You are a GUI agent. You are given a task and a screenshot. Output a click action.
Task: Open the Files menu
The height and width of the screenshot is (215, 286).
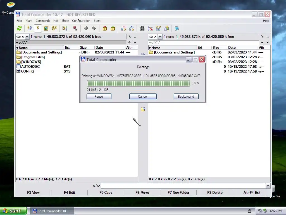[x=19, y=21]
